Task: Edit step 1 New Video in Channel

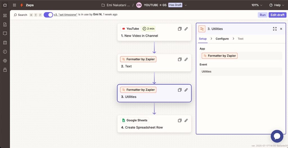Action: pyautogui.click(x=186, y=29)
